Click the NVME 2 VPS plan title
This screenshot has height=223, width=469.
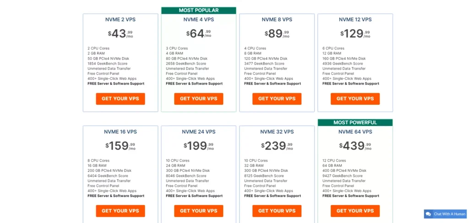coord(120,20)
